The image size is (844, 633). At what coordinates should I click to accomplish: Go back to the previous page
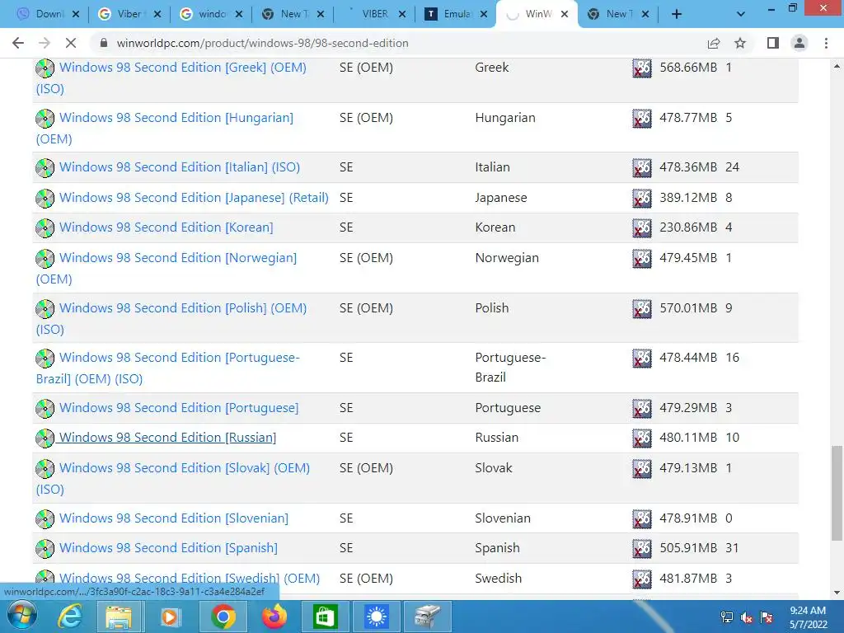[x=18, y=43]
